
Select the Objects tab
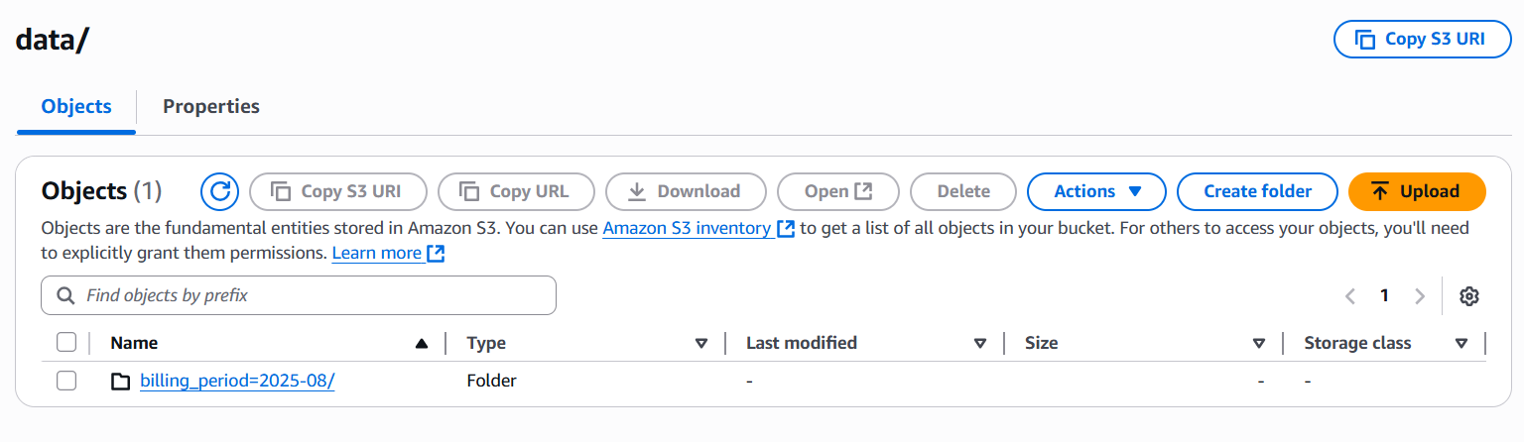pyautogui.click(x=76, y=106)
